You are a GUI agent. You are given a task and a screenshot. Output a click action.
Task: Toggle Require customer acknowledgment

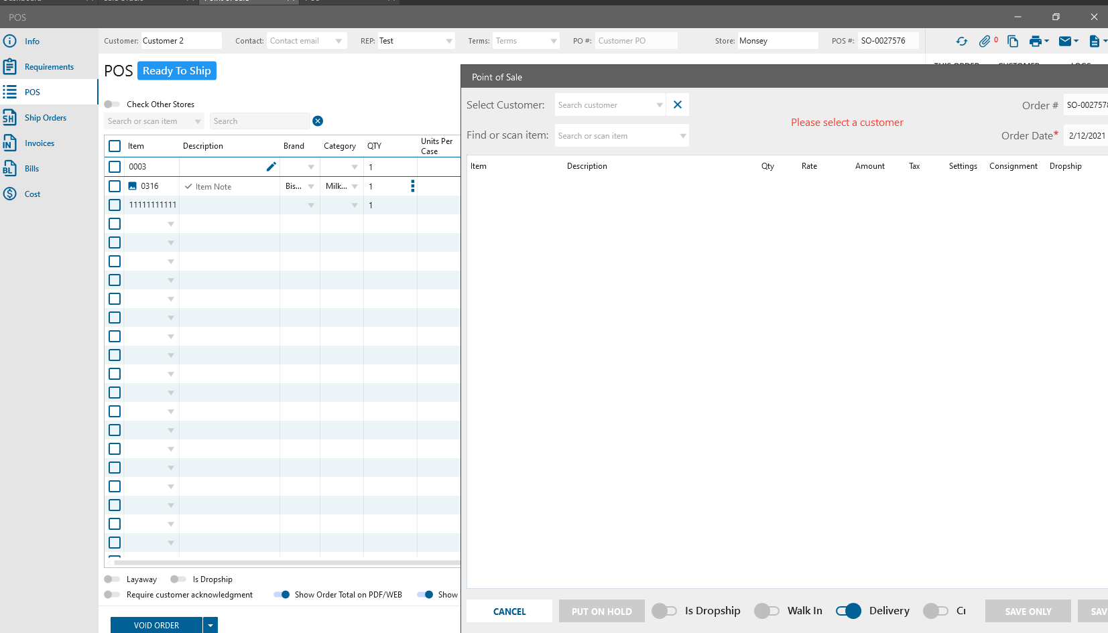[112, 595]
